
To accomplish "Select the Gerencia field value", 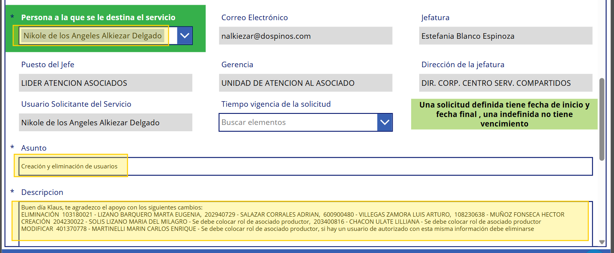I will click(305, 83).
